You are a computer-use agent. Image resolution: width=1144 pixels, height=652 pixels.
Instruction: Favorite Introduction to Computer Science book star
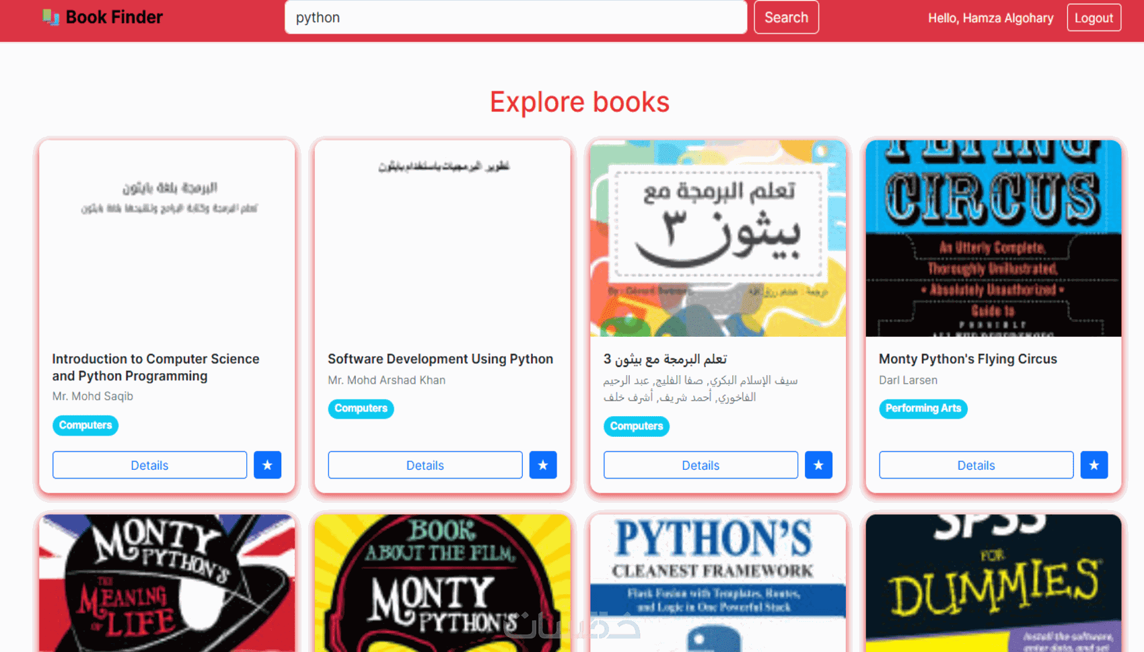coord(267,465)
